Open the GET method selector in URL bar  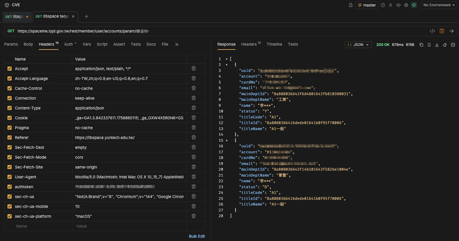click(11, 31)
